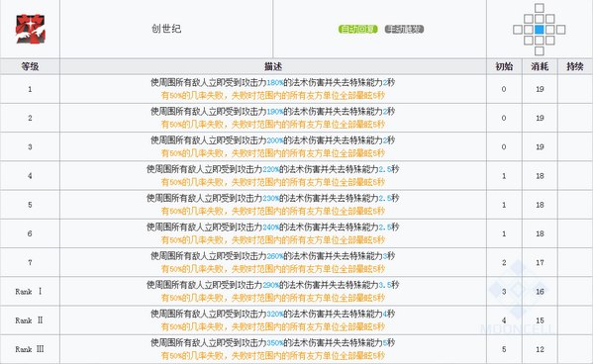Click the 290% description line in Rank I

coord(272,285)
